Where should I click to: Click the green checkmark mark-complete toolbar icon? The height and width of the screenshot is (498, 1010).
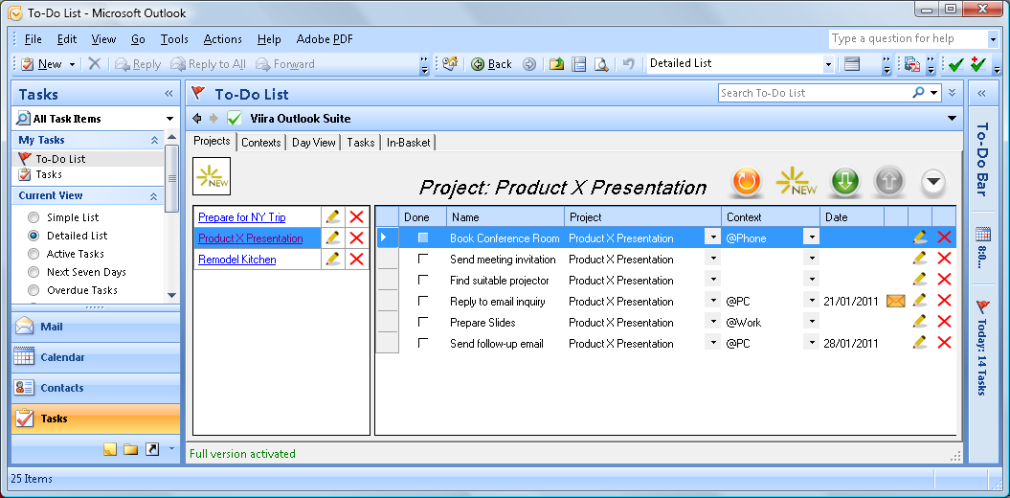(x=956, y=64)
